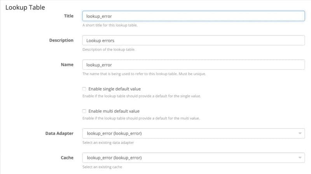Click the Data Adapter field label
Image resolution: width=311 pixels, height=174 pixels.
coord(59,134)
